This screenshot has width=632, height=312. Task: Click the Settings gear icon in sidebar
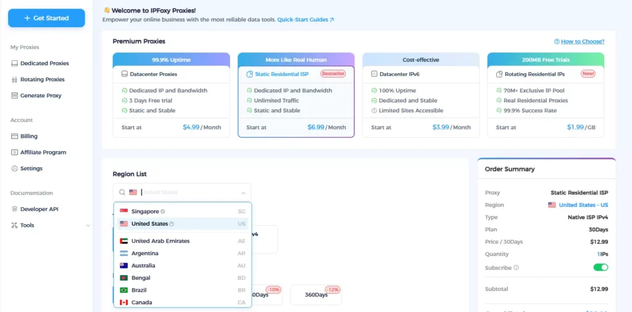click(15, 168)
